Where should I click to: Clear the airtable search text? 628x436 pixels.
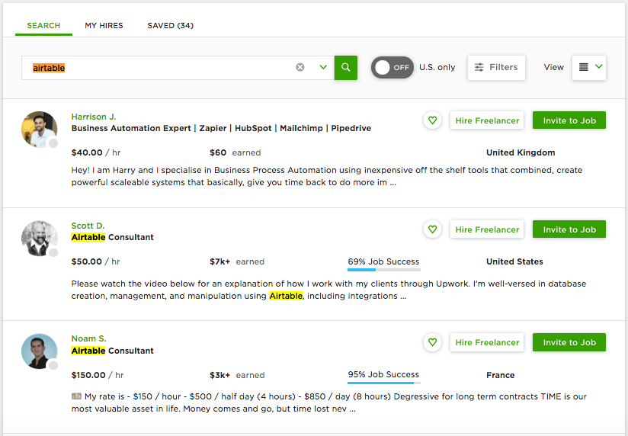click(300, 67)
